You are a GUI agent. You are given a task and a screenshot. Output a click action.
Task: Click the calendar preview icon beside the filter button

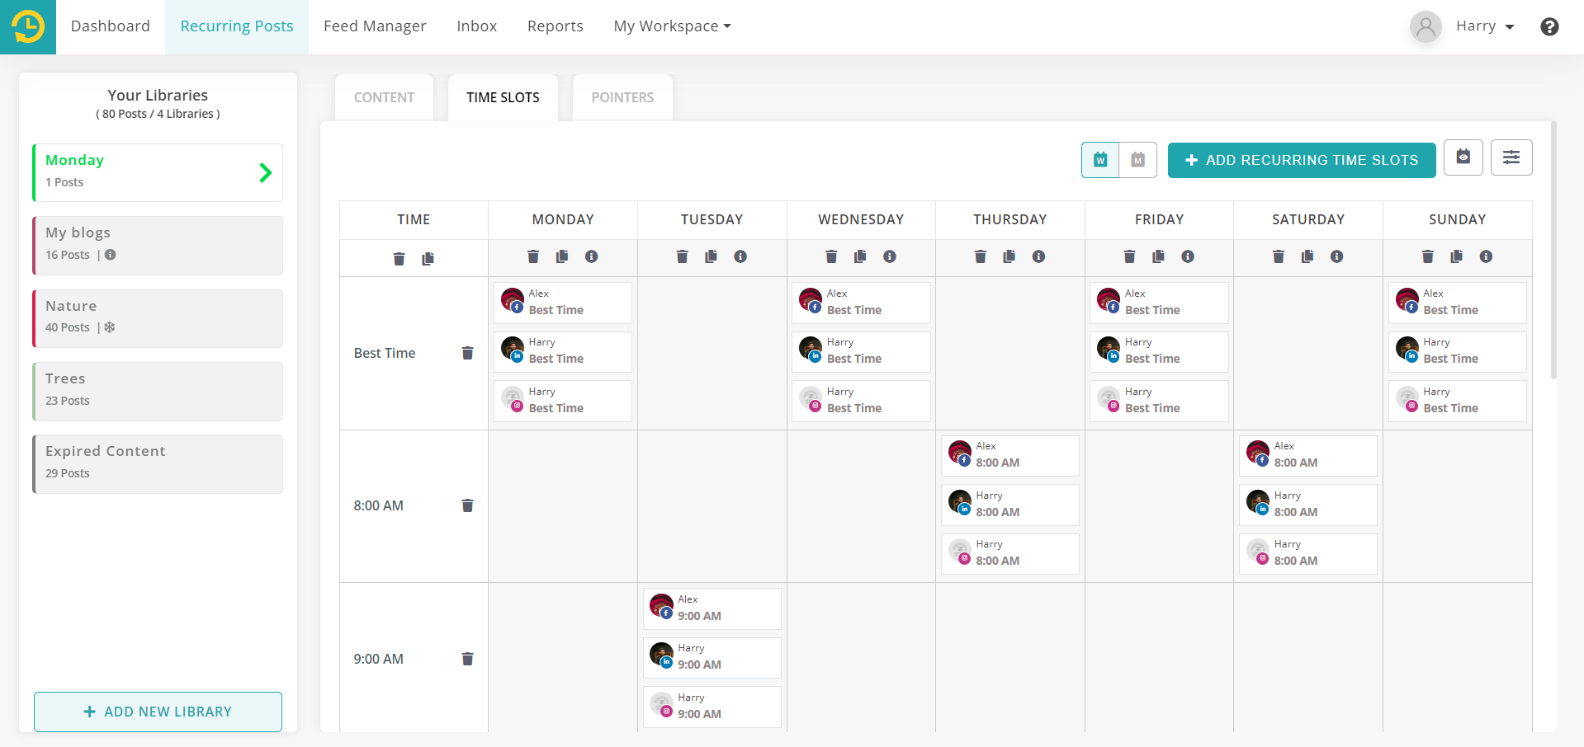tap(1463, 157)
